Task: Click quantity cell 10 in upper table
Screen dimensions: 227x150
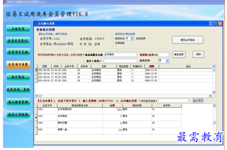Action: 137,81
